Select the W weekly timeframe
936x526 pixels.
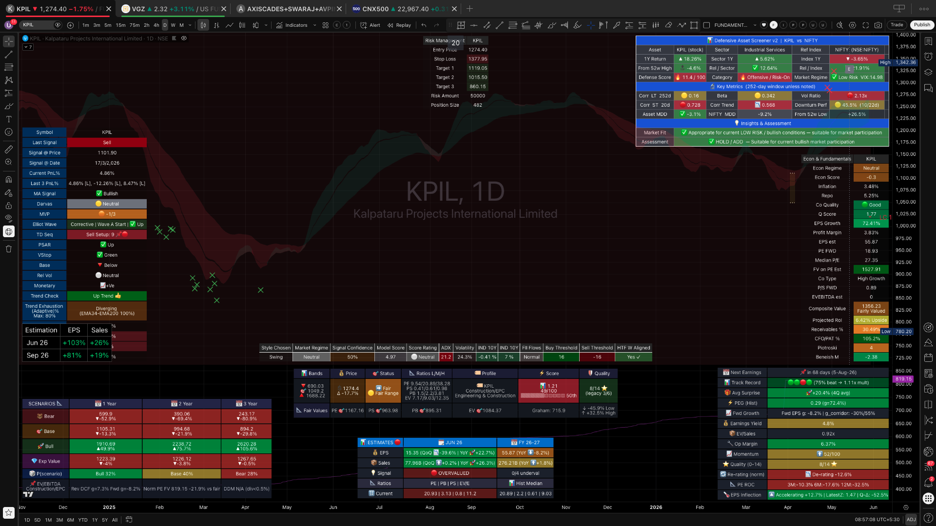pos(173,25)
